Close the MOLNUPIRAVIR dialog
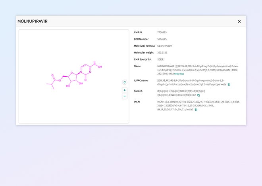Viewport: 262px width, 186px height. pyautogui.click(x=239, y=21)
